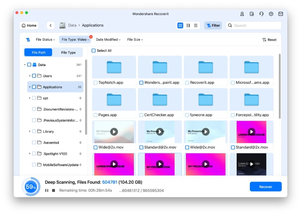The height and width of the screenshot is (215, 301).
Task: Open the File Type: Video dropdown
Action: [75, 40]
